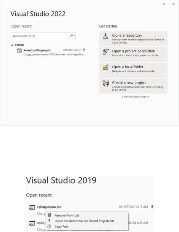Open AcmeCorpShipping.sln from pinned list
This screenshot has width=179, height=232.
click(x=51, y=52)
